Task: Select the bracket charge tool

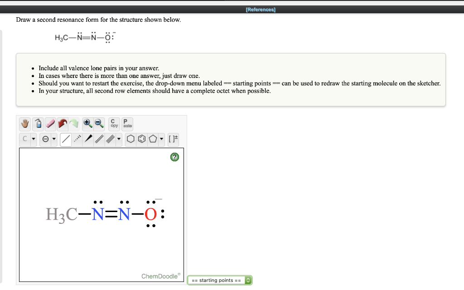Action: (x=173, y=139)
